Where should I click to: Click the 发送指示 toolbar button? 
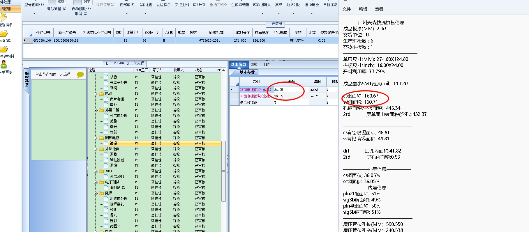[163, 5]
